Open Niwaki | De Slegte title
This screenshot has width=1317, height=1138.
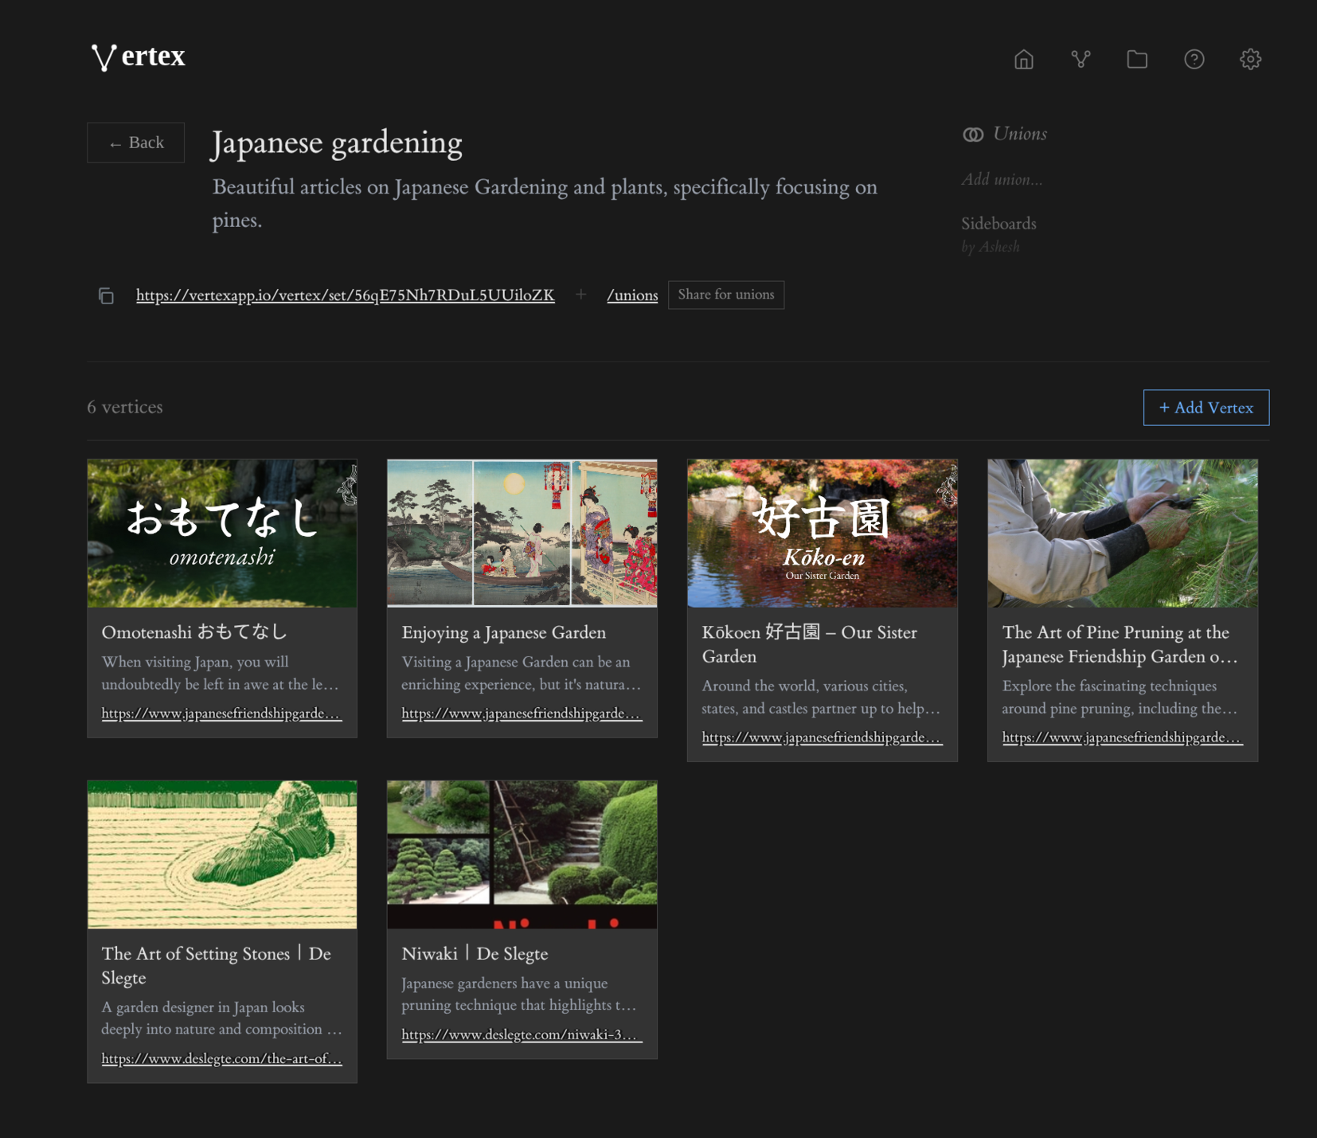[x=475, y=953]
